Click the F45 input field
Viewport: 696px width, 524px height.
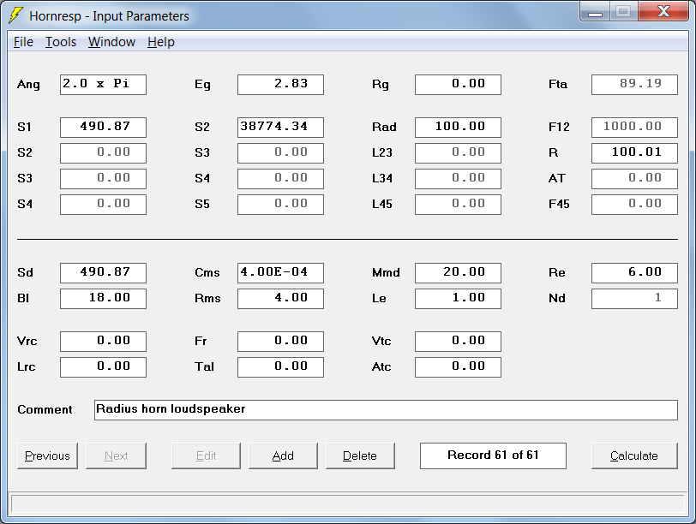635,205
